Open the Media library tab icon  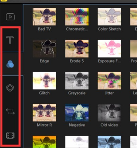(x=10, y=17)
